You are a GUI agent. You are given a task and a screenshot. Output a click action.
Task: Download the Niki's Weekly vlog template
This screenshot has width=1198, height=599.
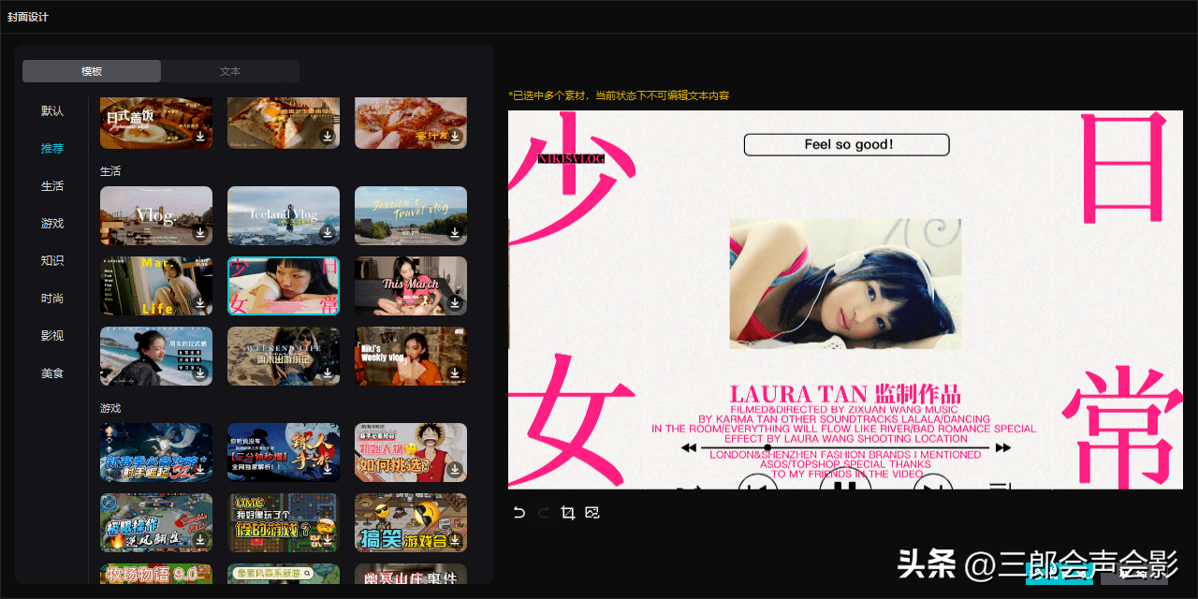(x=455, y=373)
